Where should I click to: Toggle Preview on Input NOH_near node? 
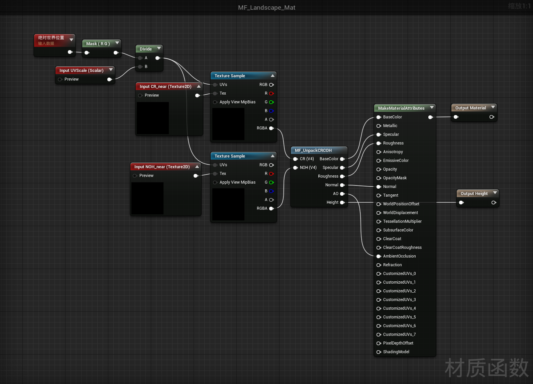coord(135,176)
